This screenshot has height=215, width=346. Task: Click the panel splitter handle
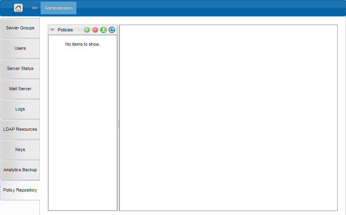coord(119,124)
